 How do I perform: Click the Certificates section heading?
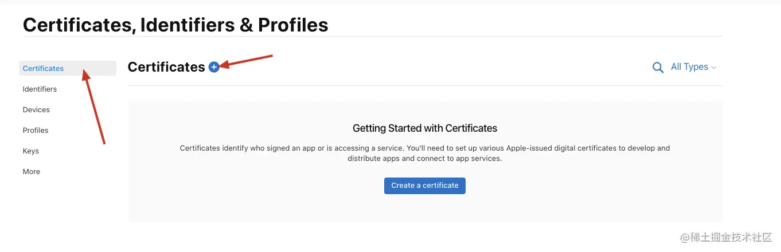[x=166, y=67]
